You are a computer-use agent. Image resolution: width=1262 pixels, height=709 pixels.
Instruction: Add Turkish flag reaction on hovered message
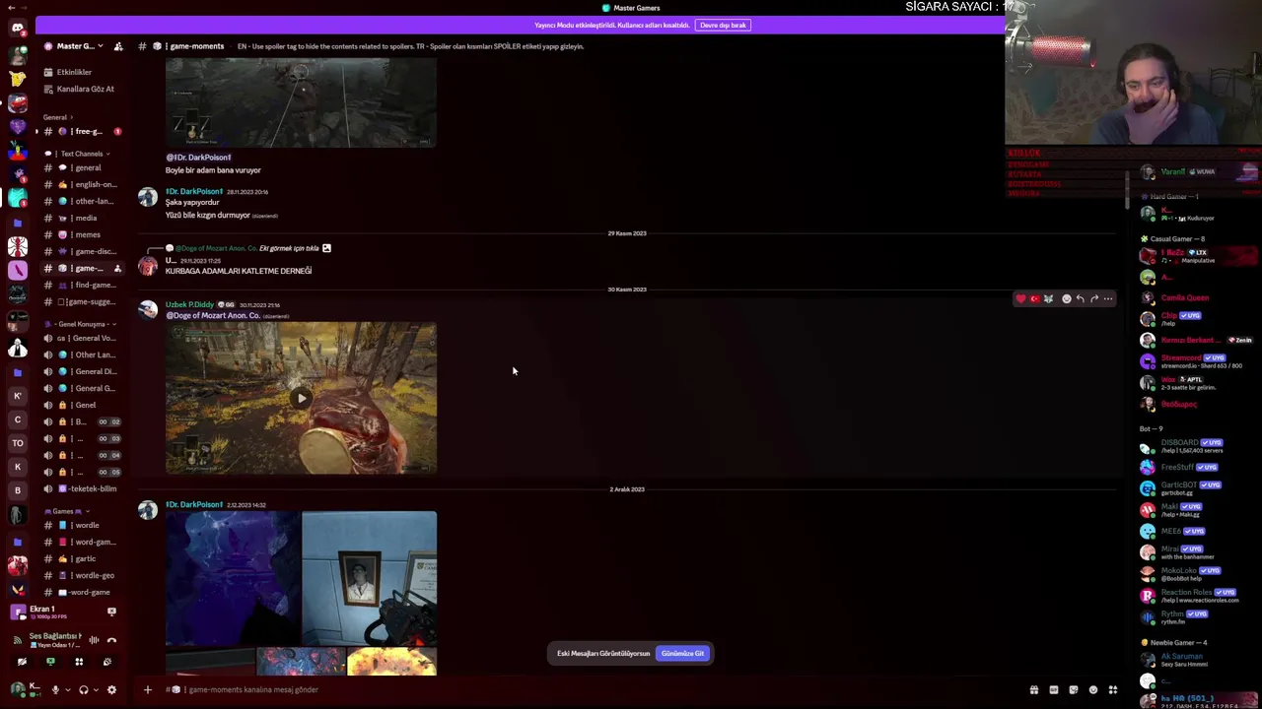pos(1034,298)
